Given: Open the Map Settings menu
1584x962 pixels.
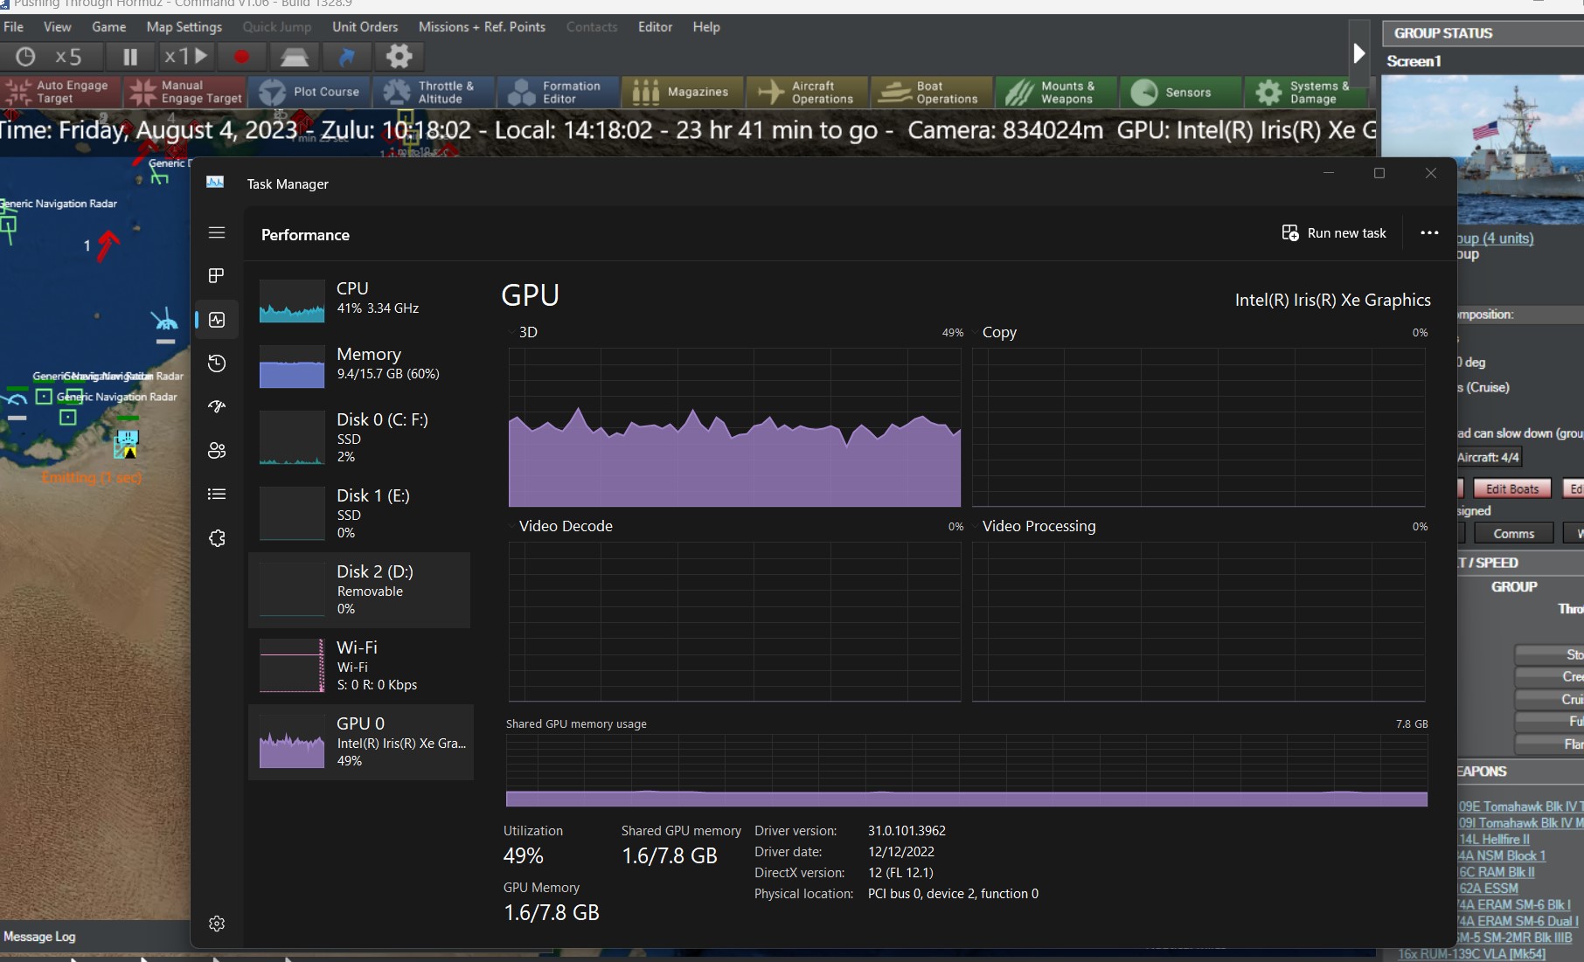Looking at the screenshot, I should [x=184, y=27].
